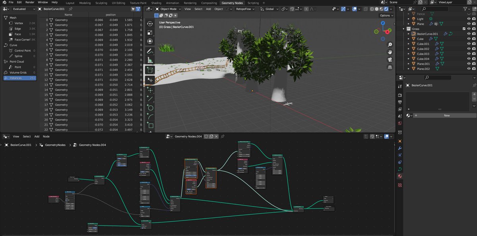Expand BezierCurve.001 in the outliner
Viewport: 477px width, 236px height.
tap(409, 34)
